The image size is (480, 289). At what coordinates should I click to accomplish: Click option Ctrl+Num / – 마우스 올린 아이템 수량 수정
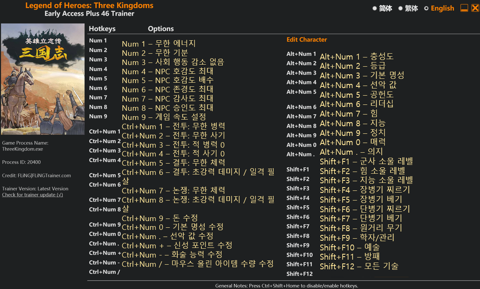click(198, 264)
